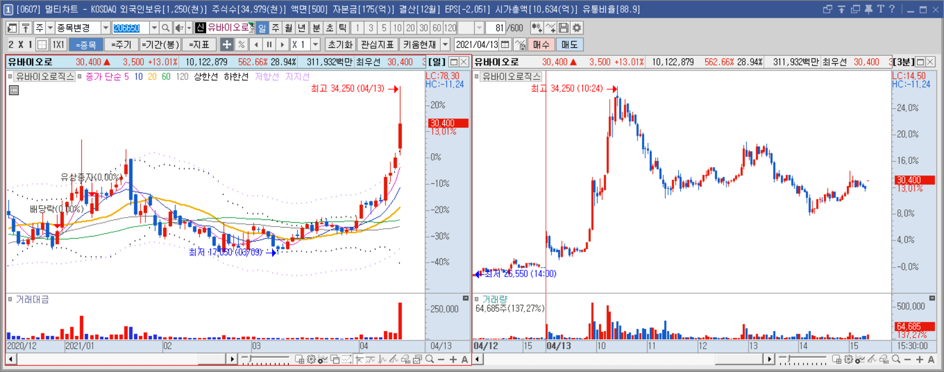Select the 년 yearly period tab

pyautogui.click(x=302, y=28)
